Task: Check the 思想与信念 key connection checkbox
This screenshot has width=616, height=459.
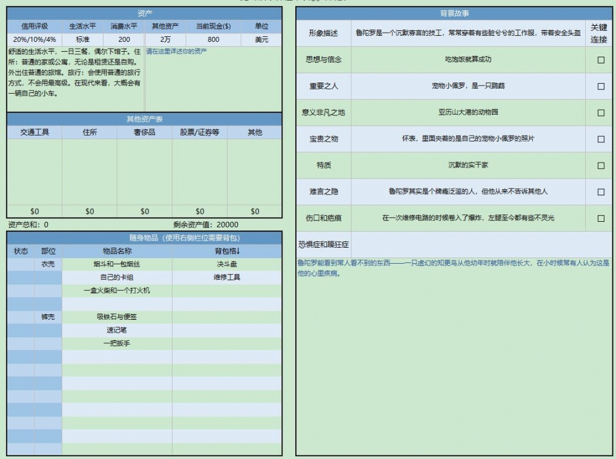Action: click(x=601, y=60)
